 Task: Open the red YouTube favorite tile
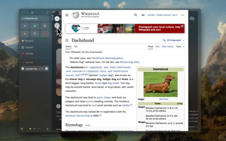[x=45, y=34]
